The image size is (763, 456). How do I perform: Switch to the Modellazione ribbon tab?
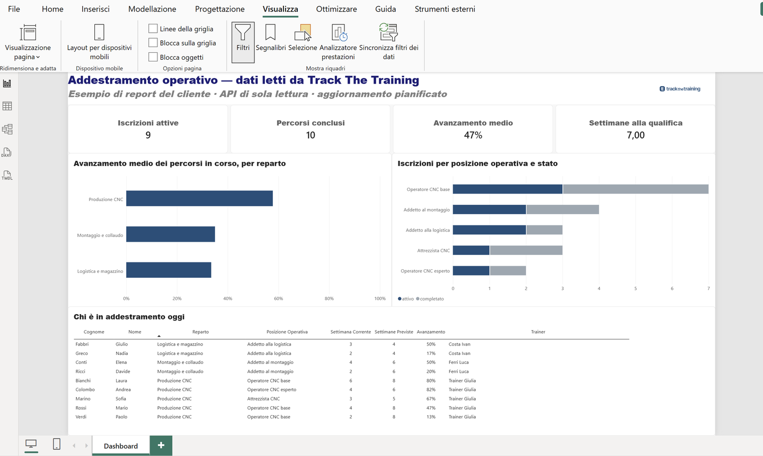coord(152,9)
